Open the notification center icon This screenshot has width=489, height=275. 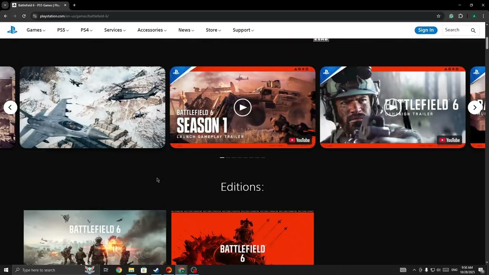coord(481,270)
